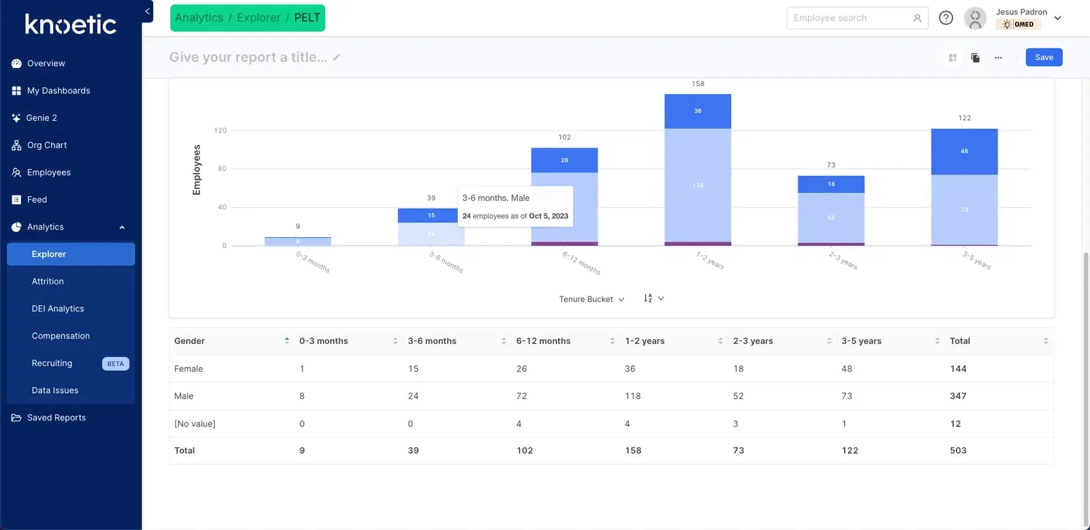Open the help question mark icon
The image size is (1090, 530).
[946, 18]
